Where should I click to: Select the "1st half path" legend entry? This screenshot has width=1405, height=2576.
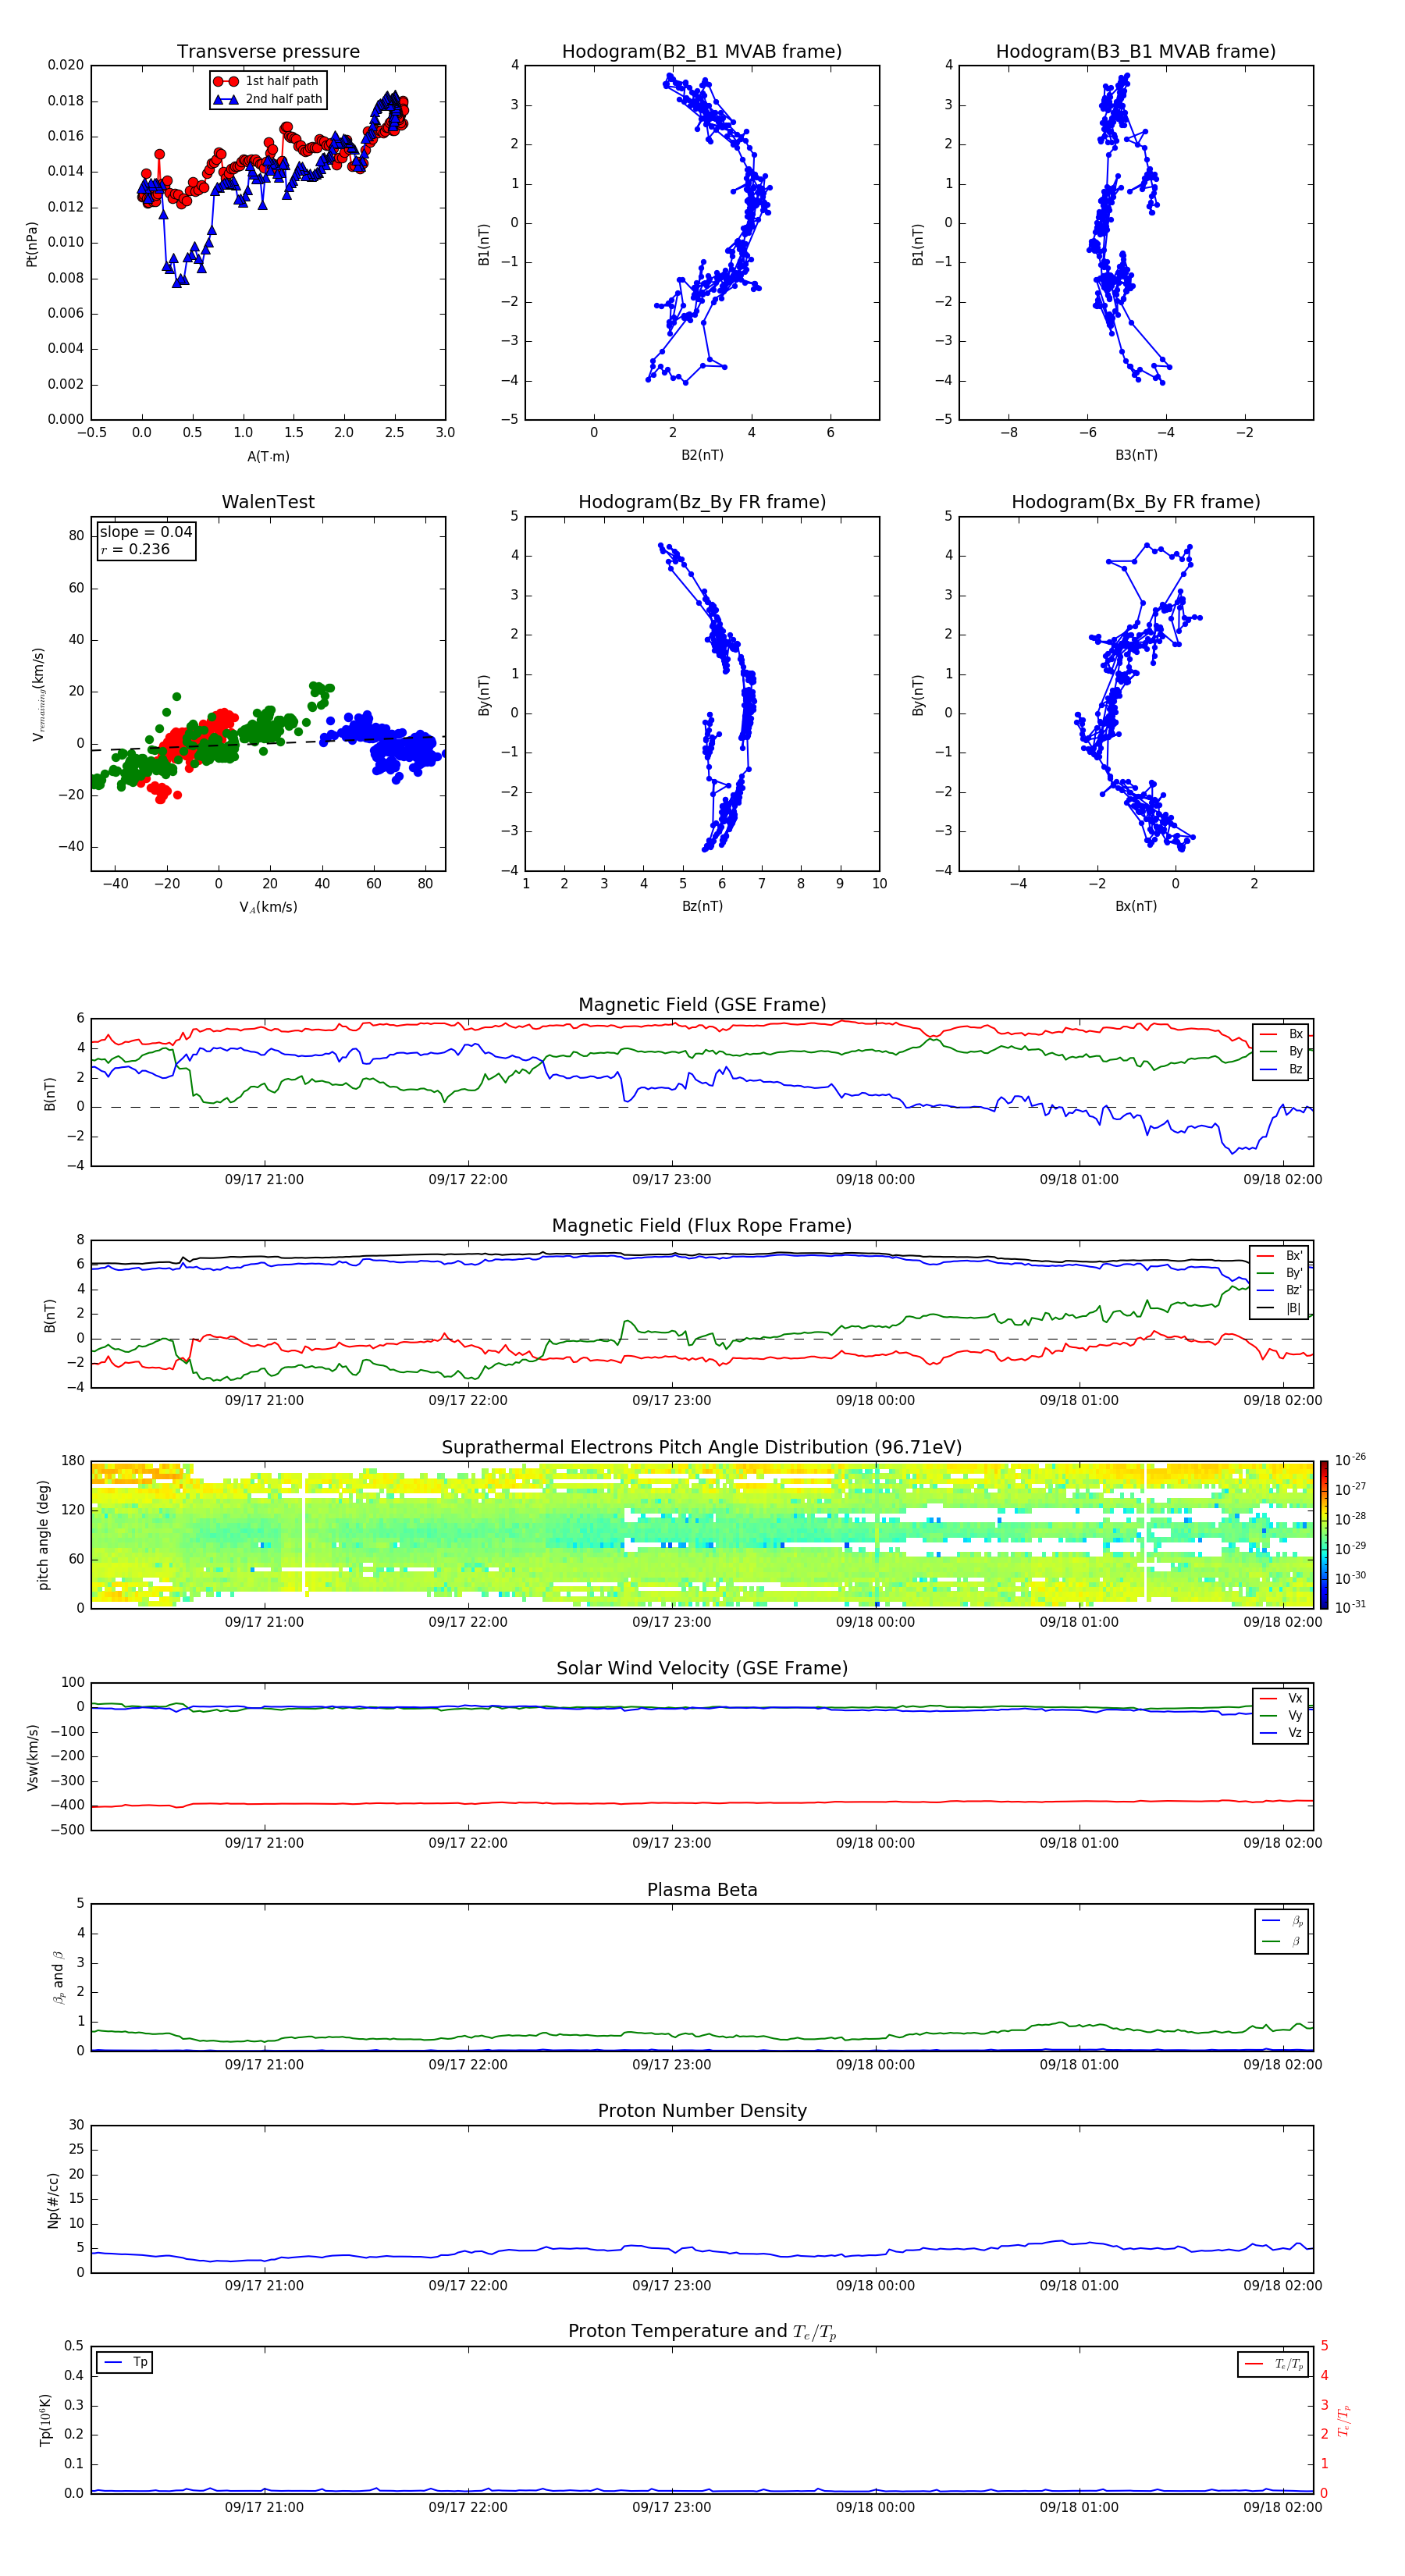pyautogui.click(x=267, y=81)
